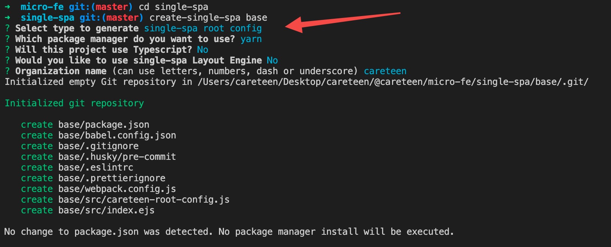Image resolution: width=611 pixels, height=247 pixels.
Task: Click the green 'Initialized git repository' message
Action: (74, 103)
